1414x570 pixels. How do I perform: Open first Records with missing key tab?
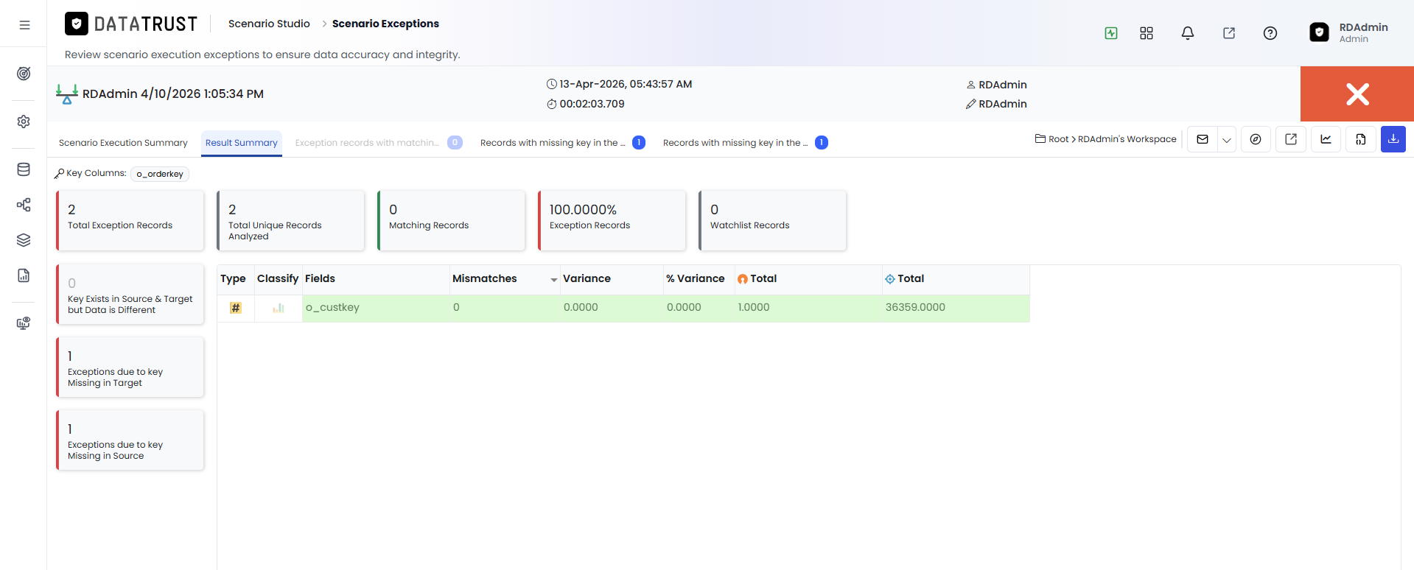click(562, 143)
